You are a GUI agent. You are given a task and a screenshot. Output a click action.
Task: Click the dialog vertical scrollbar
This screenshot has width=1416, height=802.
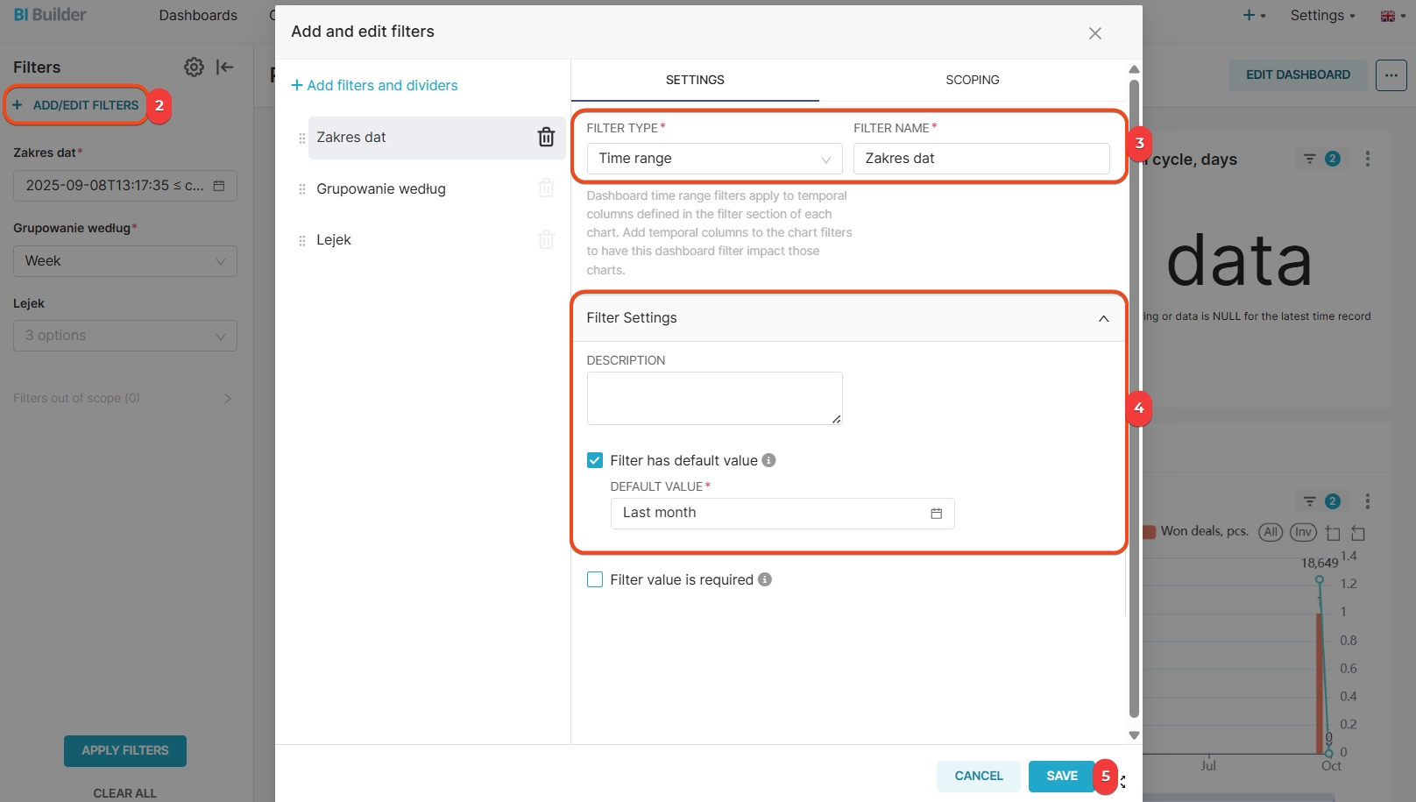point(1134,394)
